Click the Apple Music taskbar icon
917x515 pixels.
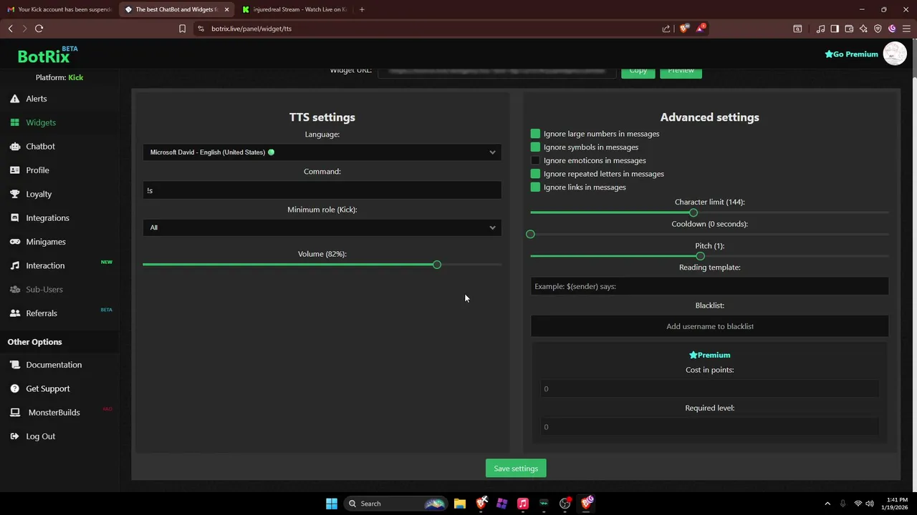pyautogui.click(x=523, y=504)
